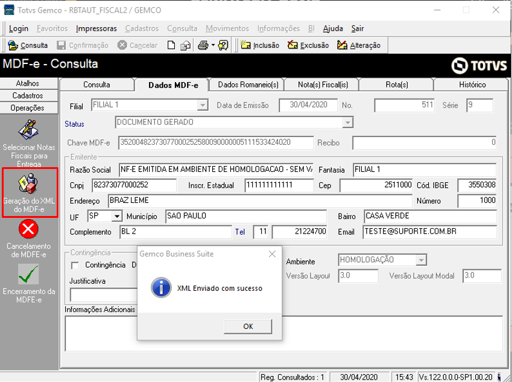Click the Bairro field
This screenshot has height=382, width=512.
431,216
